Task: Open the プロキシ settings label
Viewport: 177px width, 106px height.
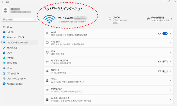Action: point(54,79)
